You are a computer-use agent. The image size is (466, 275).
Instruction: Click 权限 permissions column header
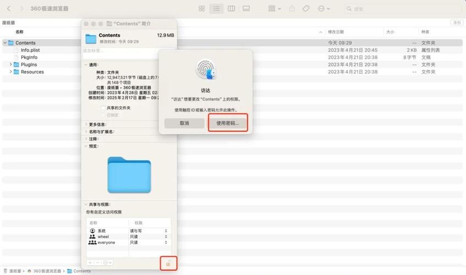tap(139, 223)
